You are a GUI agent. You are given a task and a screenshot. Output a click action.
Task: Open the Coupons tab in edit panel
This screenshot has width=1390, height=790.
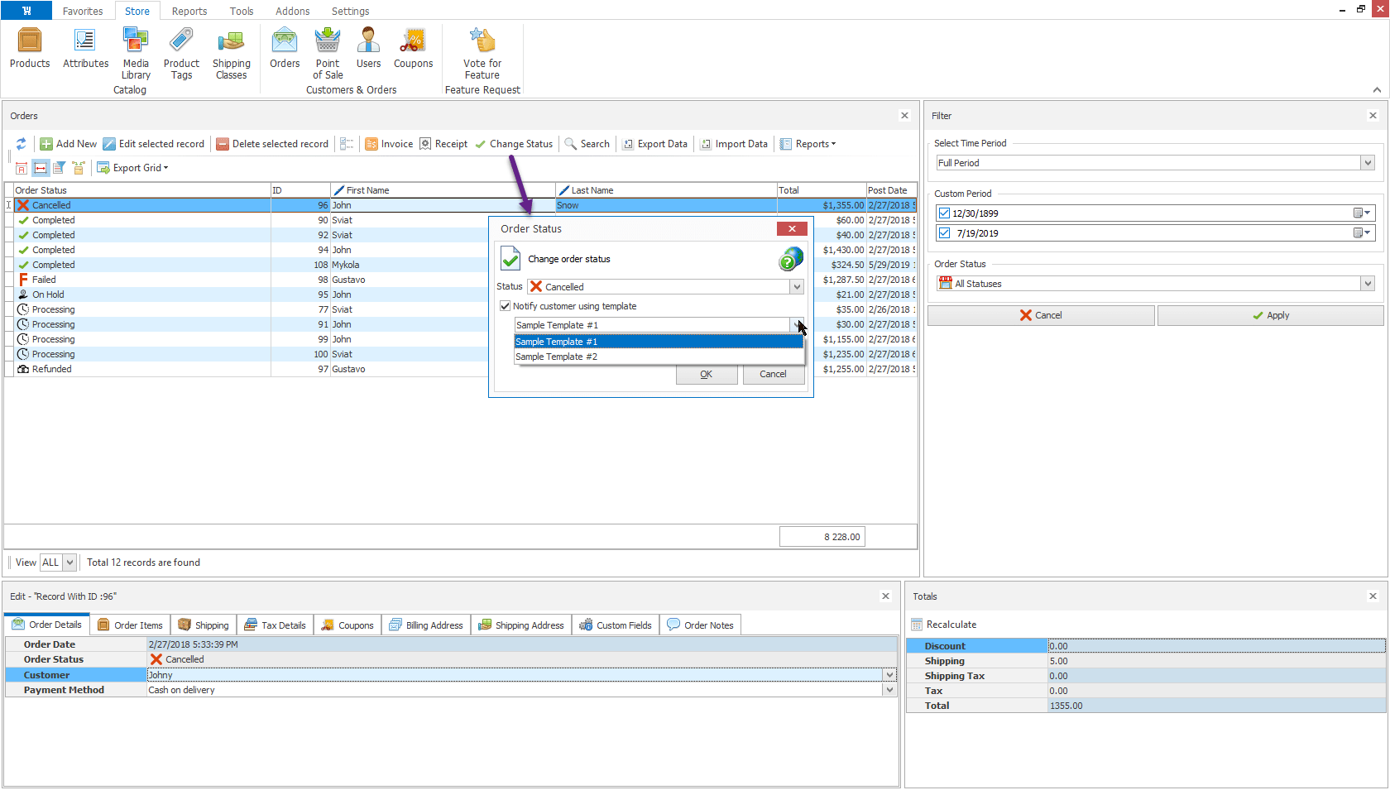tap(347, 625)
